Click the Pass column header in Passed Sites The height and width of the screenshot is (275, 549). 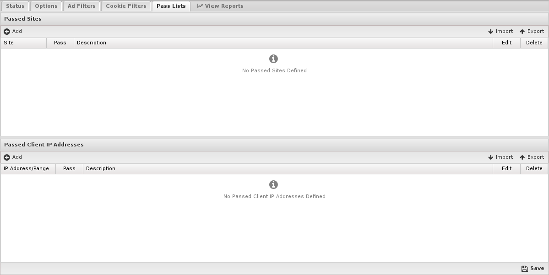tap(60, 43)
